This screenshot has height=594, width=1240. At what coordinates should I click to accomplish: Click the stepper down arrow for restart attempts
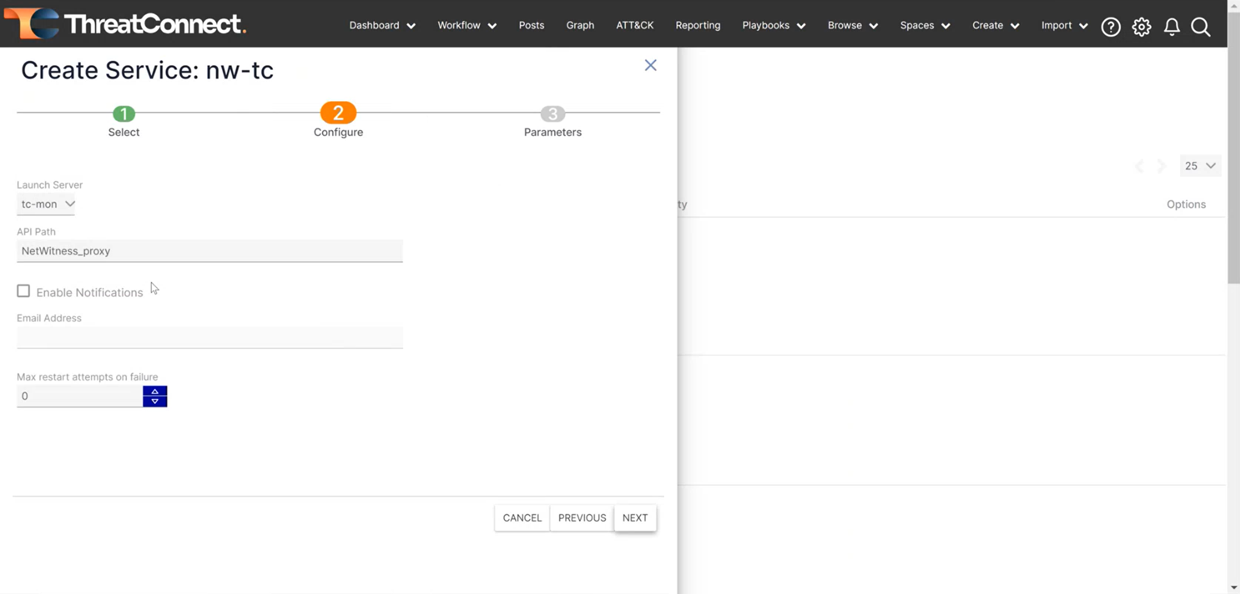tap(155, 402)
